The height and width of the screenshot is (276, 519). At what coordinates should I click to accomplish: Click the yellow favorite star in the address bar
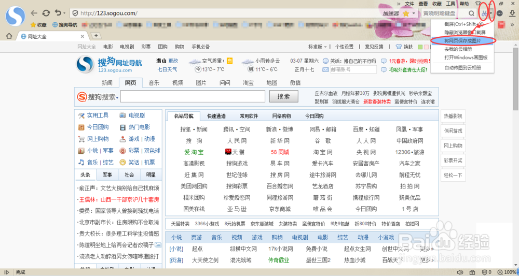click(406, 13)
